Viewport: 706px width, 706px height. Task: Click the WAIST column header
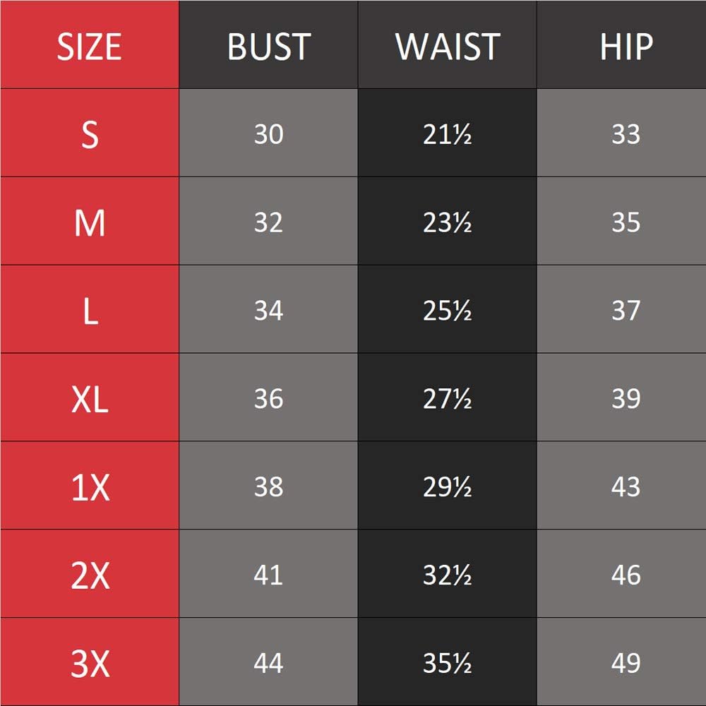(x=447, y=46)
